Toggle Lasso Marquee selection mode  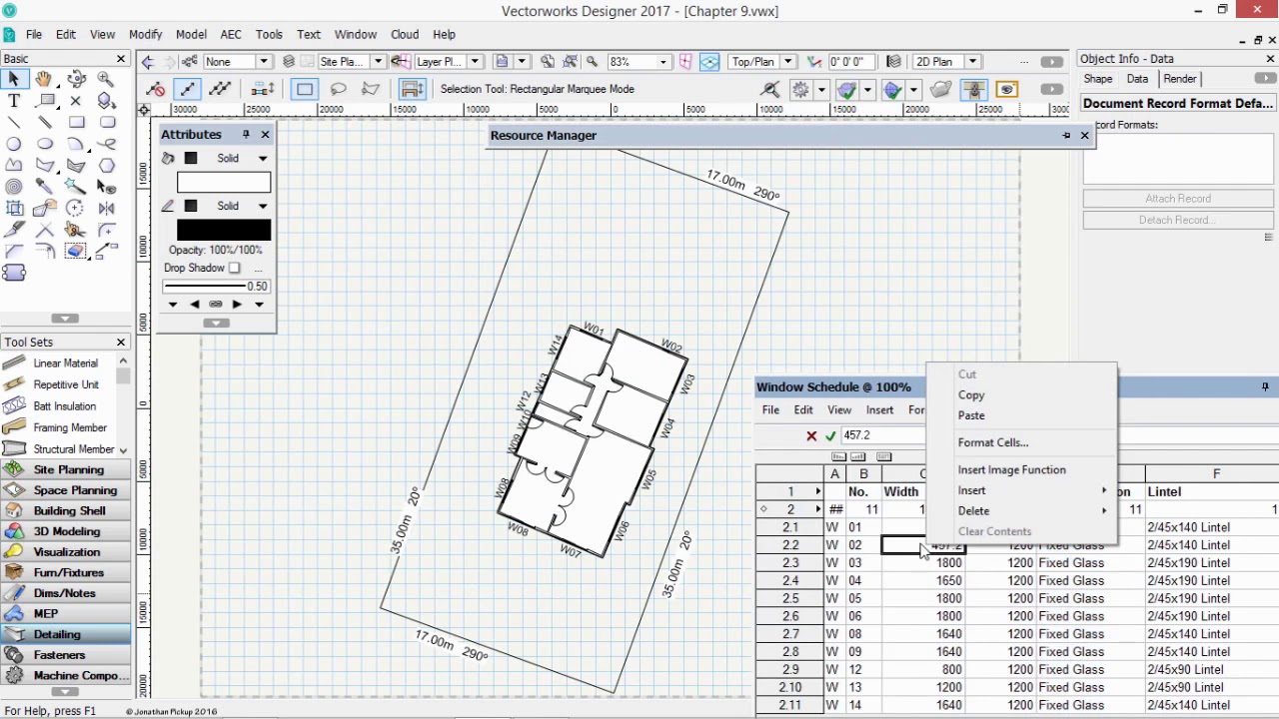point(338,89)
